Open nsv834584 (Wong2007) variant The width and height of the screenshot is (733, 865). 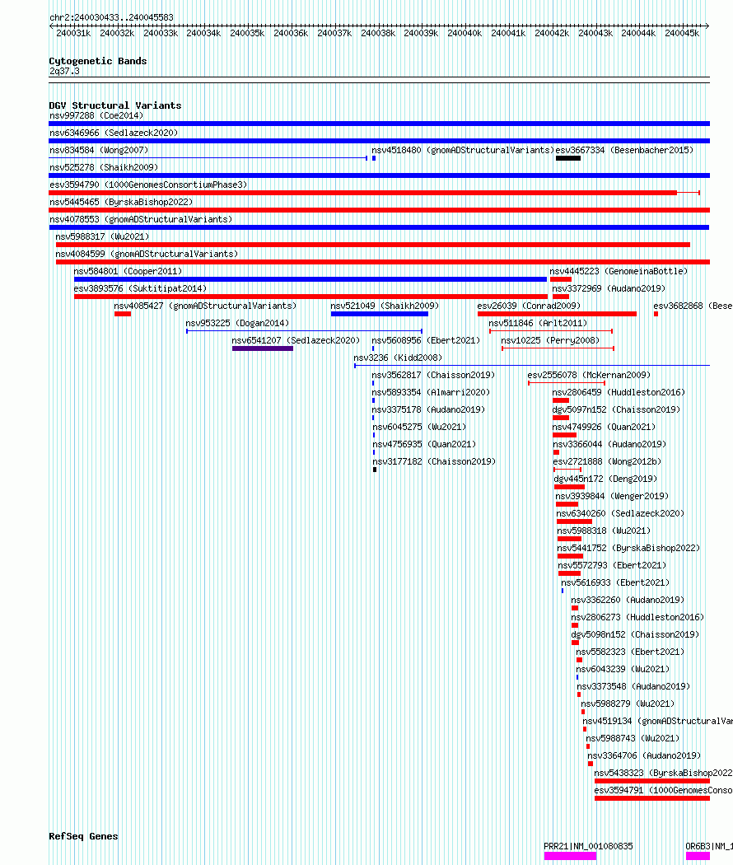(x=99, y=150)
